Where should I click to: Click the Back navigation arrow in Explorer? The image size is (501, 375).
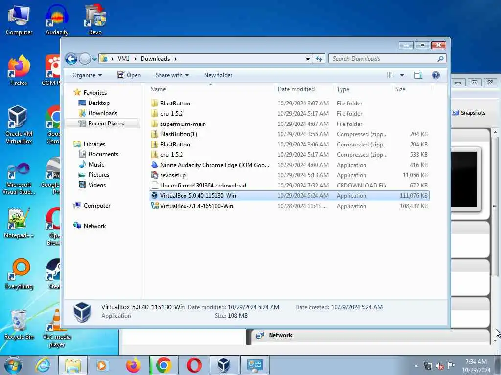71,59
